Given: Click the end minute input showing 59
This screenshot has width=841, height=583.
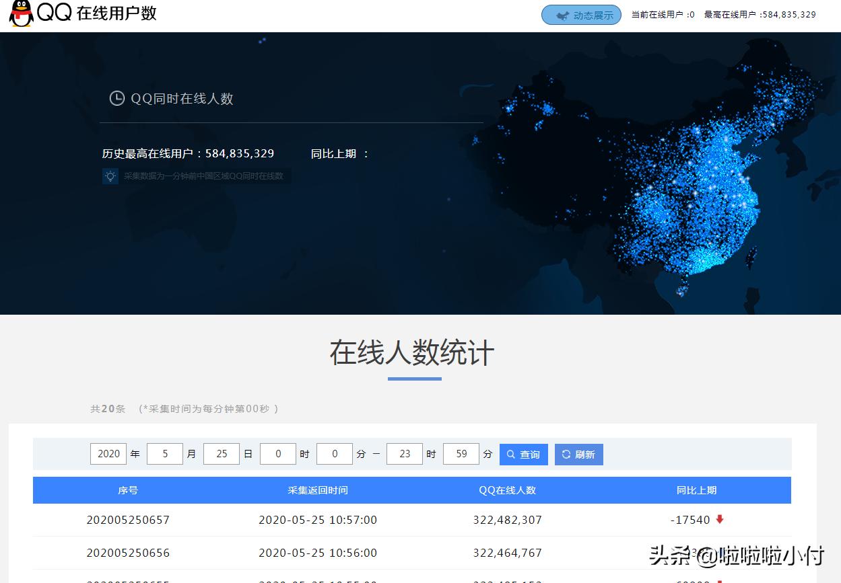Looking at the screenshot, I should (461, 453).
